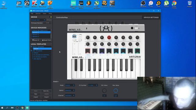Open the taskbar search icon
This screenshot has width=196, height=110.
pyautogui.click(x=7, y=108)
